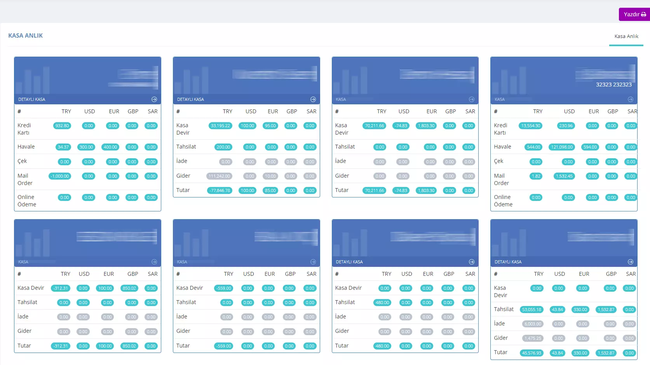The image size is (650, 365).
Task: Click arrow icon on KASA card with 70,211.66
Action: pos(472,99)
